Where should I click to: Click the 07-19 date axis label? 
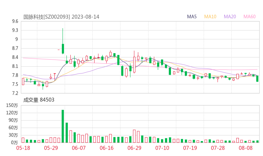tap(190, 148)
